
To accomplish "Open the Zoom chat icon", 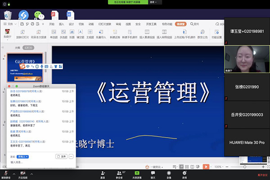I will pos(153,175).
